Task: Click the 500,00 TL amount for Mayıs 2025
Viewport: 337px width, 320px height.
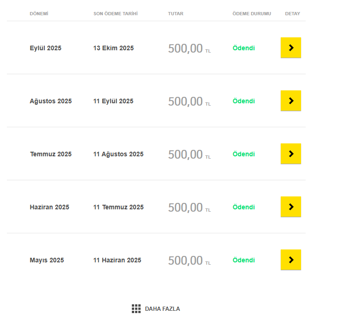Action: click(x=189, y=261)
